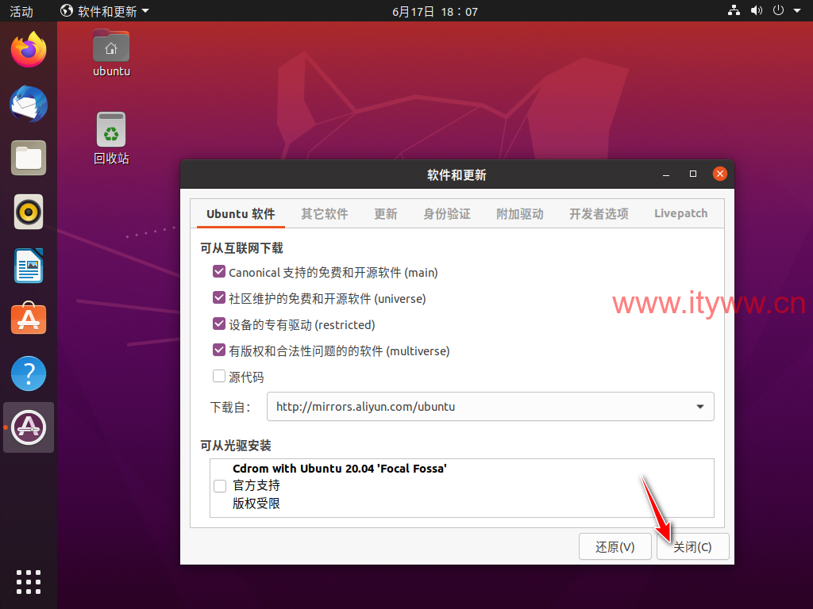Show applications grid button
Image resolution: width=813 pixels, height=609 pixels.
29,582
